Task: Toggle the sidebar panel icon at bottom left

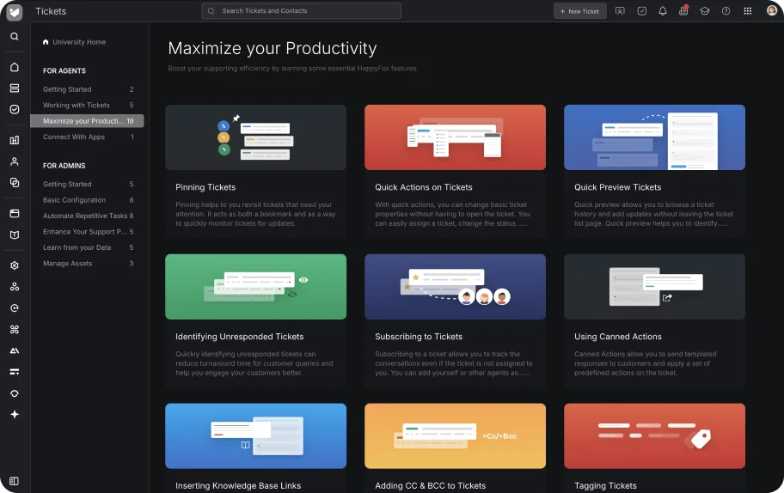Action: coord(14,481)
